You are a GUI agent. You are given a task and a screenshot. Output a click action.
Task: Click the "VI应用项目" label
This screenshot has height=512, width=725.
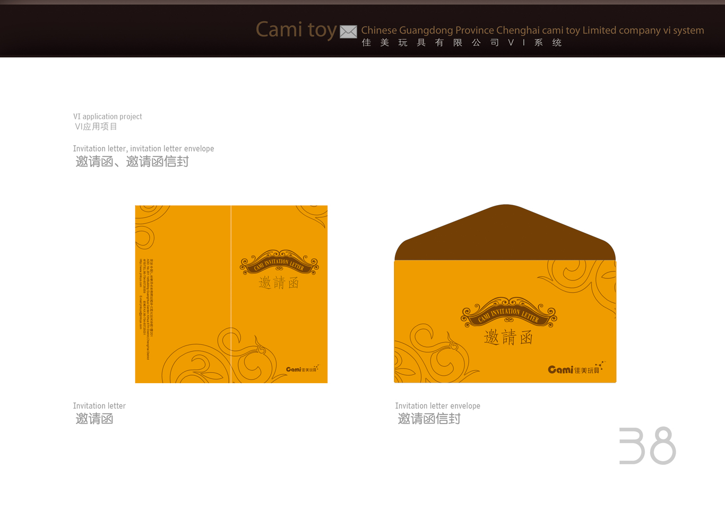(x=96, y=127)
